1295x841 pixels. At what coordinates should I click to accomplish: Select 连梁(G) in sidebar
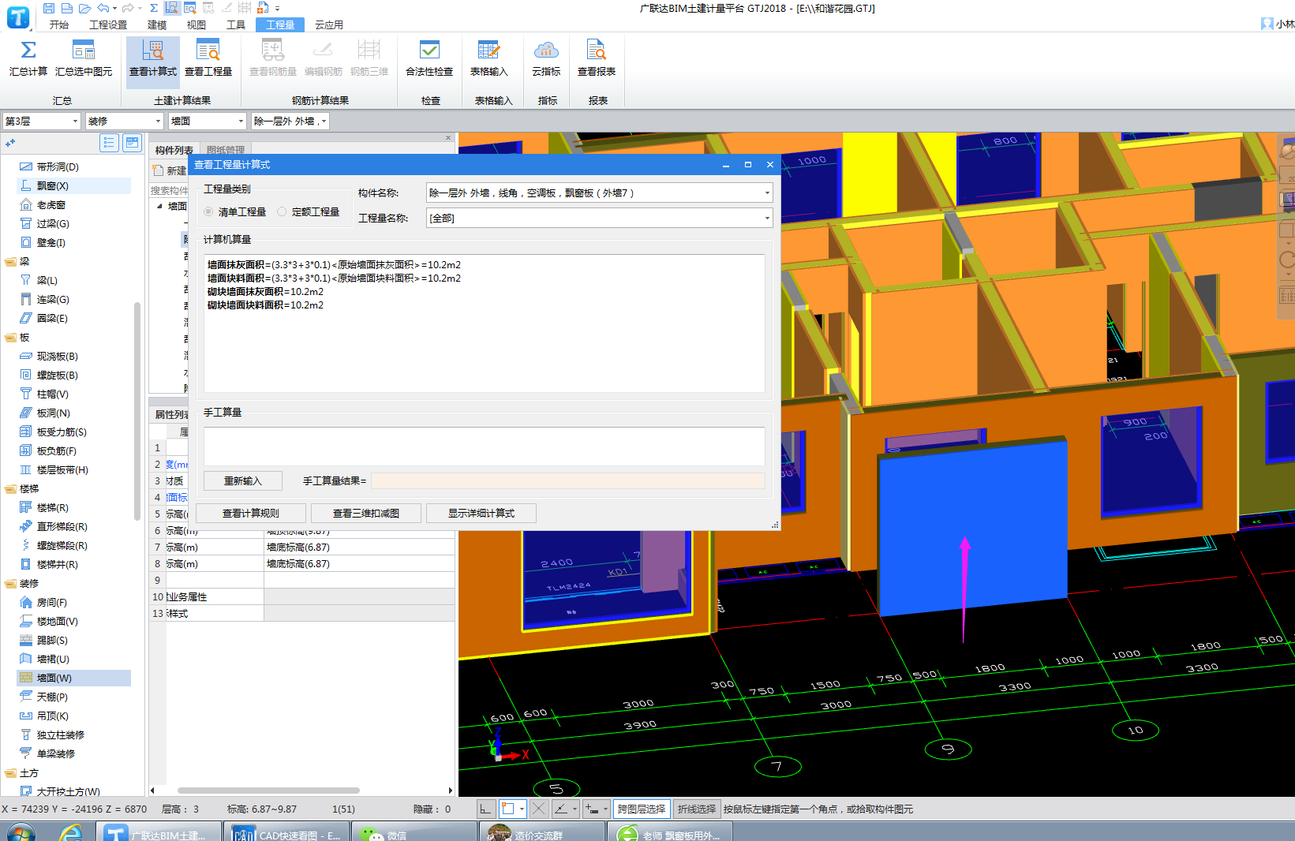[53, 300]
